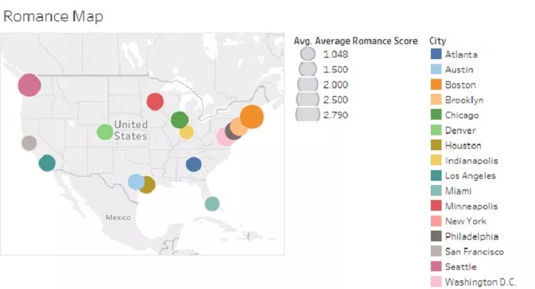535x289 pixels.
Task: Click the olive Houston bubble on the map
Action: point(148,185)
